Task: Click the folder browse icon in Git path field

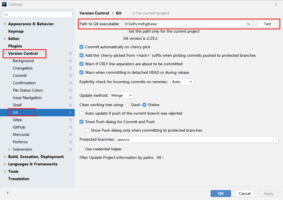Action: coord(249,24)
